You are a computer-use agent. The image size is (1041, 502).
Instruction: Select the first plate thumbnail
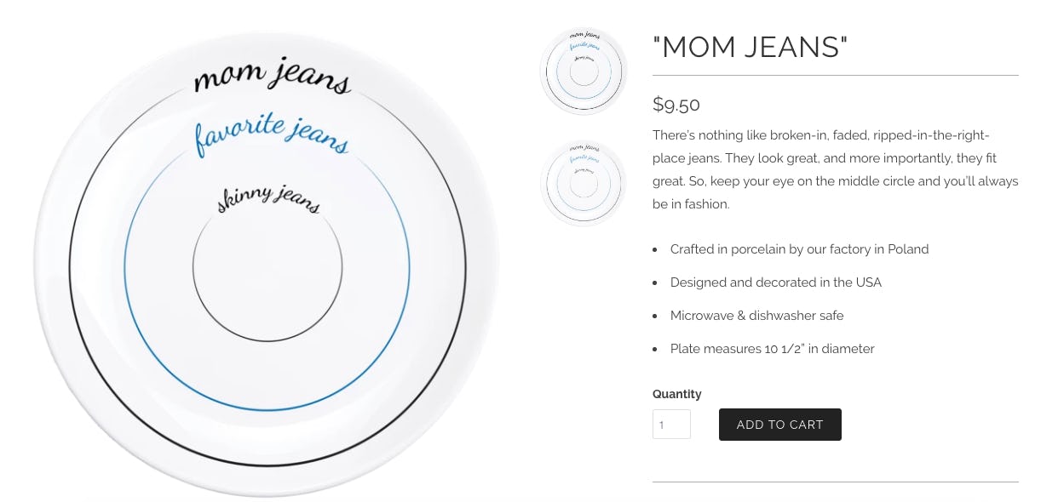(584, 71)
